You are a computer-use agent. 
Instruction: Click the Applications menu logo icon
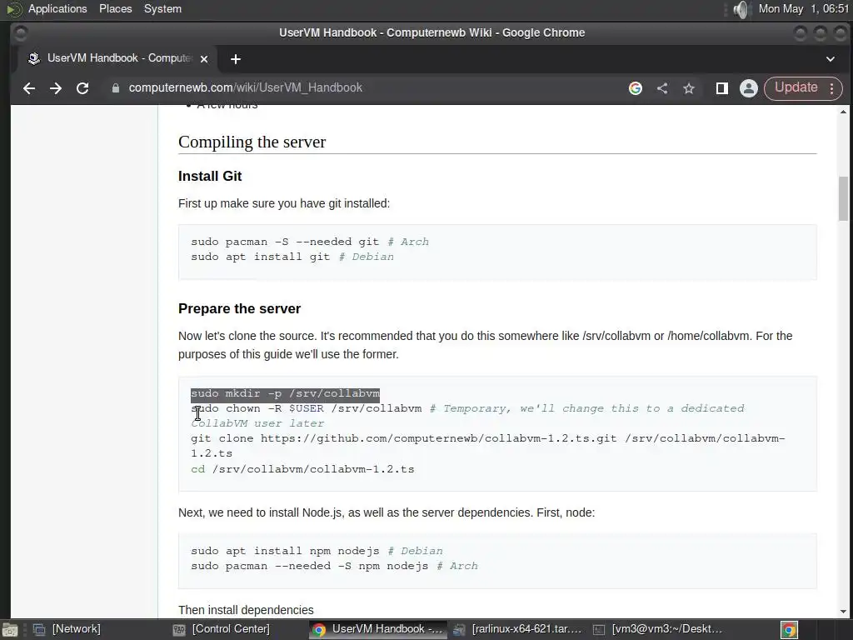pyautogui.click(x=13, y=9)
